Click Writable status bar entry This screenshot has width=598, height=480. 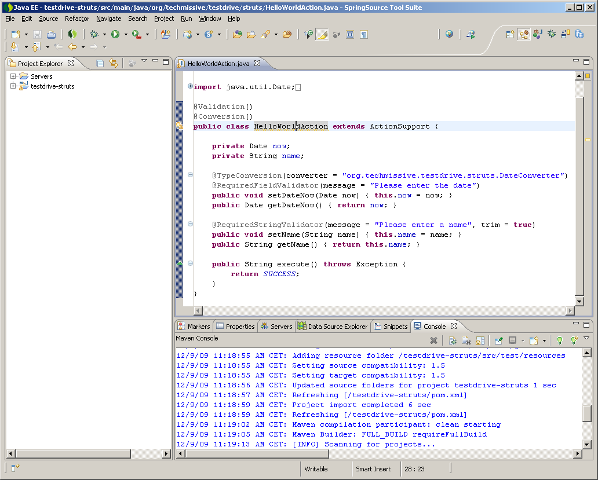tap(316, 469)
